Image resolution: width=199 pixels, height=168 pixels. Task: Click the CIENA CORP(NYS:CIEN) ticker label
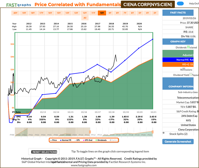click(x=148, y=5)
